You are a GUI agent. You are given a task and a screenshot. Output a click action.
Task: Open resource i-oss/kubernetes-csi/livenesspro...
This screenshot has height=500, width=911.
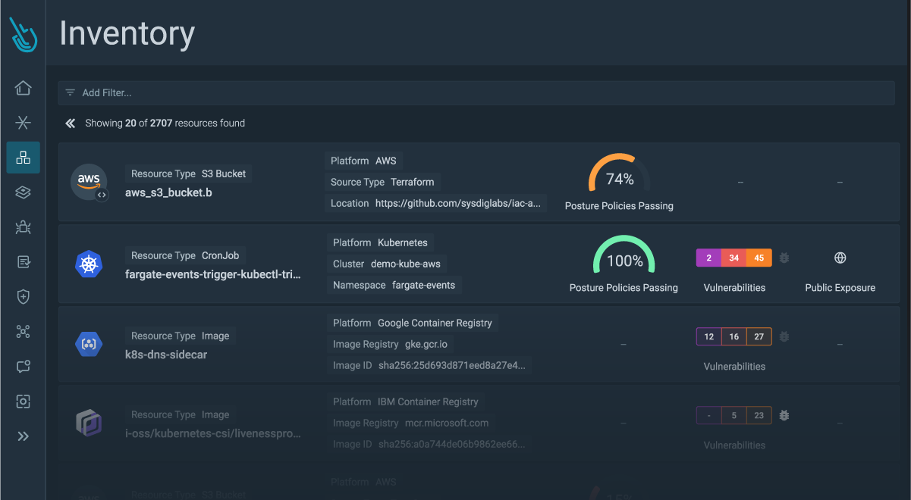click(213, 433)
